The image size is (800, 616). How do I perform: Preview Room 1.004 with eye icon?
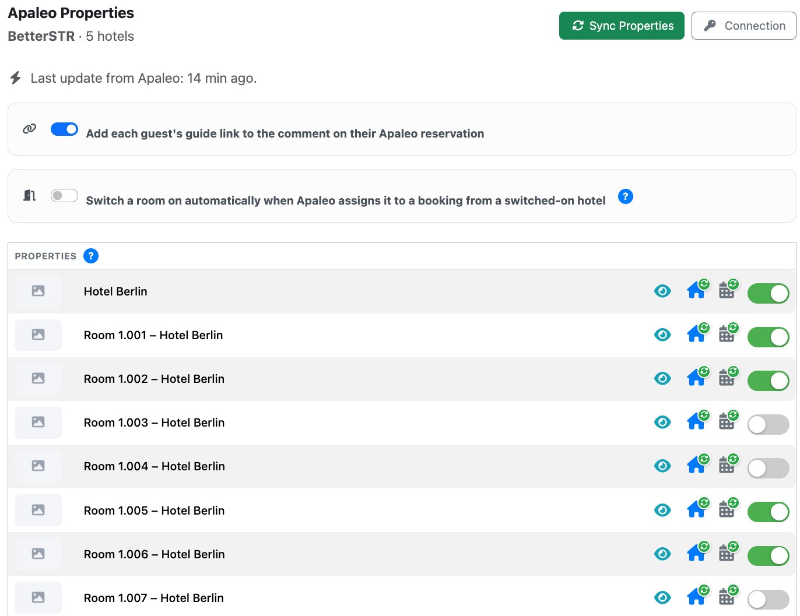coord(662,466)
